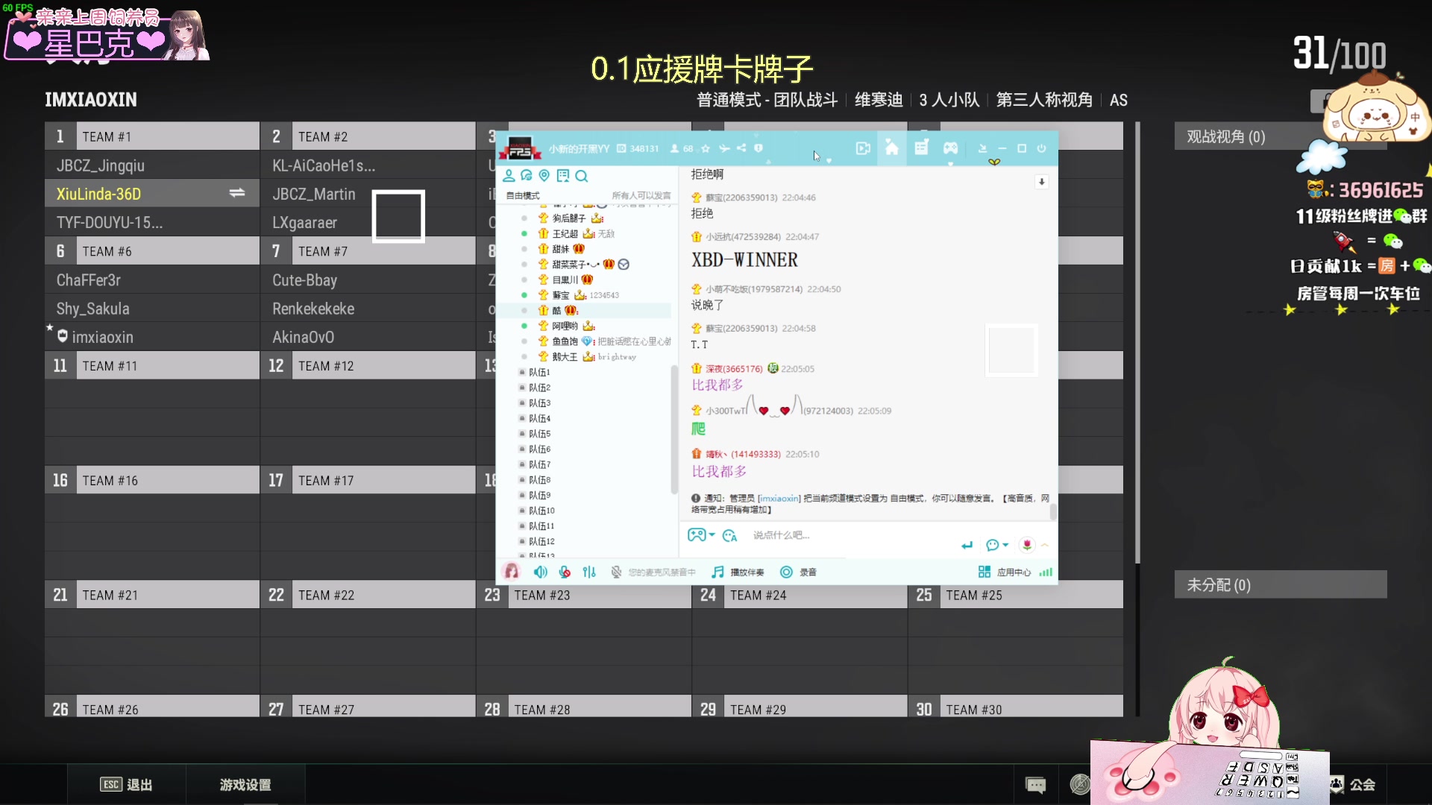Select user 甜妹 in the YY member list

click(560, 249)
